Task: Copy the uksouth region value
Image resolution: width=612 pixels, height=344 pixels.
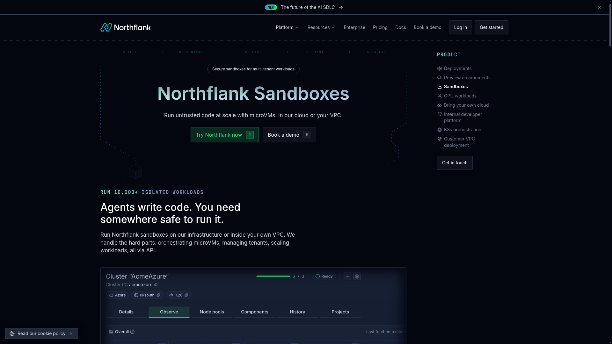Action: tap(158, 295)
